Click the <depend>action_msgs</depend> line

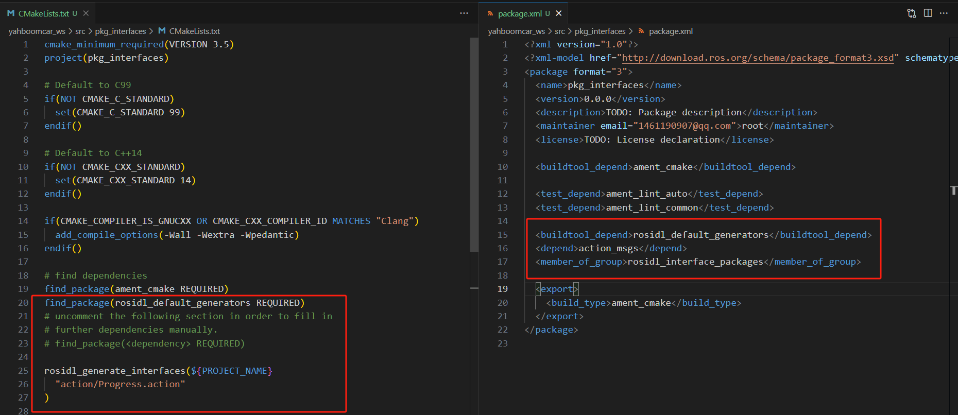[611, 248]
